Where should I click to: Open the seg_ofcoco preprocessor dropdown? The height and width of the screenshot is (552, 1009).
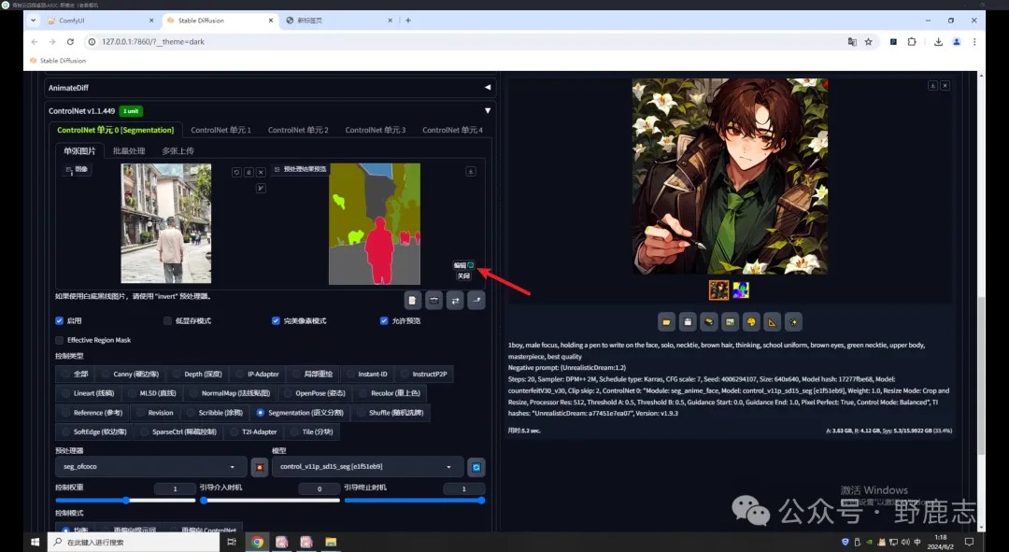150,466
